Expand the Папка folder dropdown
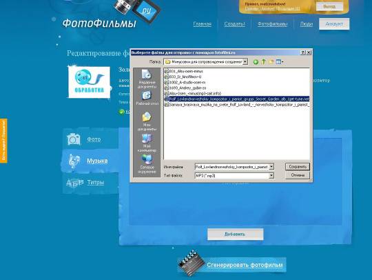Image resolution: width=372 pixels, height=280 pixels. pyautogui.click(x=245, y=62)
